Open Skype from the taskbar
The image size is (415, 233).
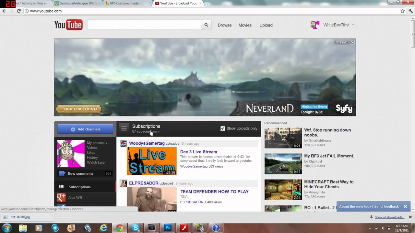136,228
